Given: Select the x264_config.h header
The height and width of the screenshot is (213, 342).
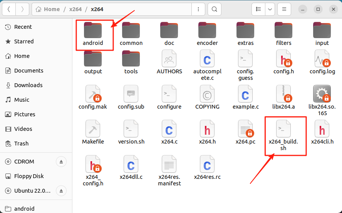Looking at the screenshot, I should point(93,171).
